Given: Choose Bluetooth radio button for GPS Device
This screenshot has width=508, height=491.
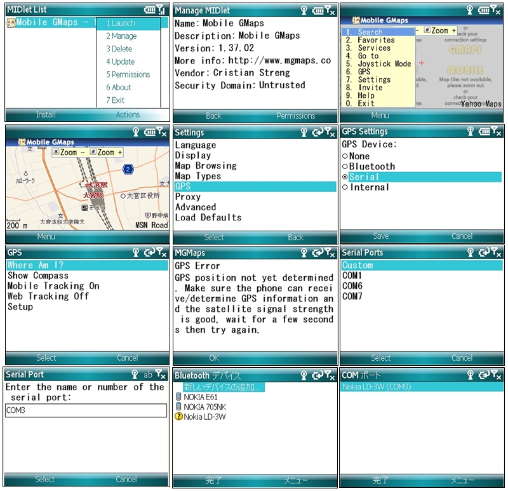Looking at the screenshot, I should coord(345,166).
